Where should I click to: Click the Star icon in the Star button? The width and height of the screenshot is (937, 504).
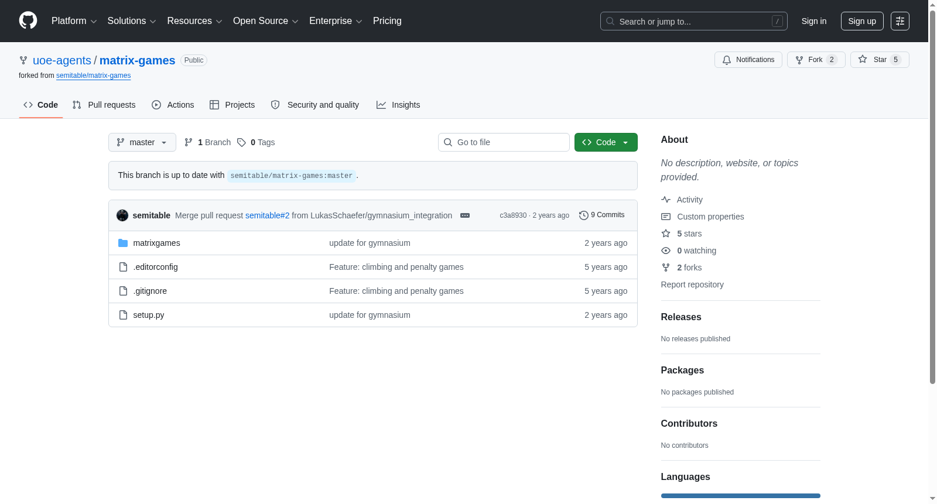point(863,59)
